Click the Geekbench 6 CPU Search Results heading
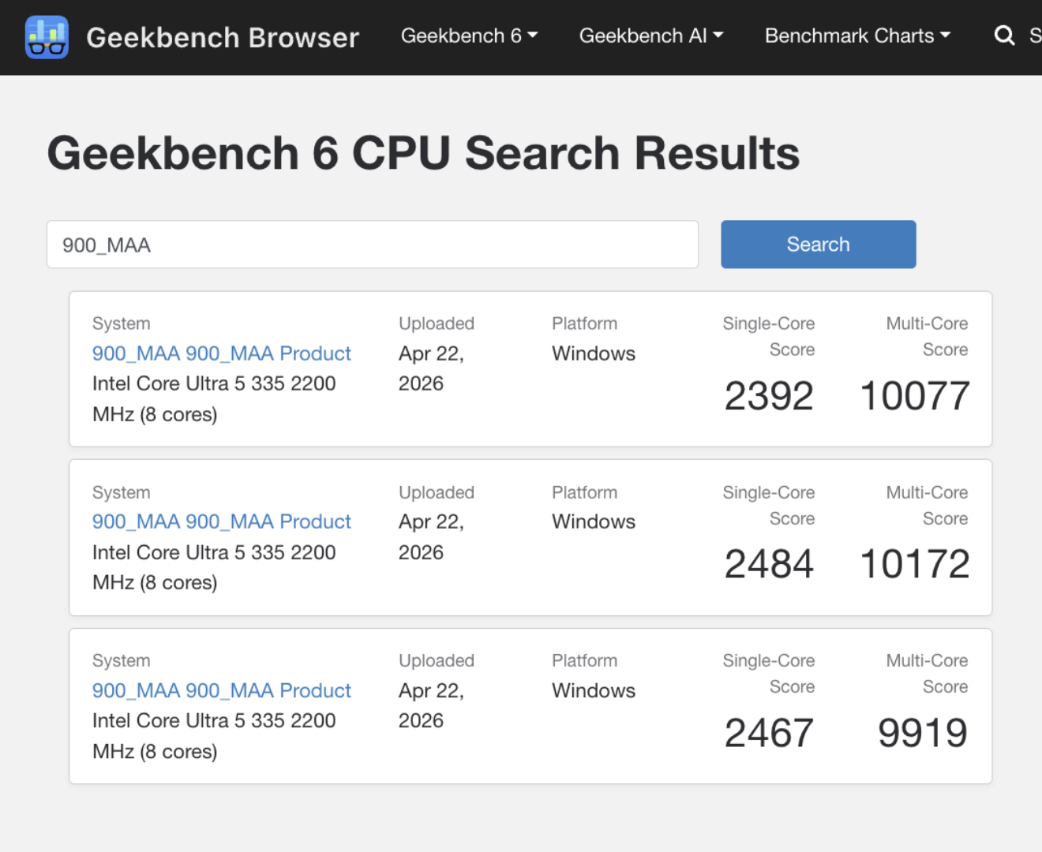Screen dimensions: 1042x852 [x=423, y=152]
